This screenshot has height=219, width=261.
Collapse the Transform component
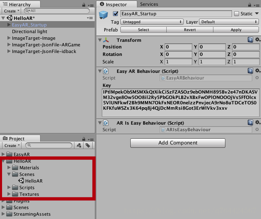click(x=100, y=40)
